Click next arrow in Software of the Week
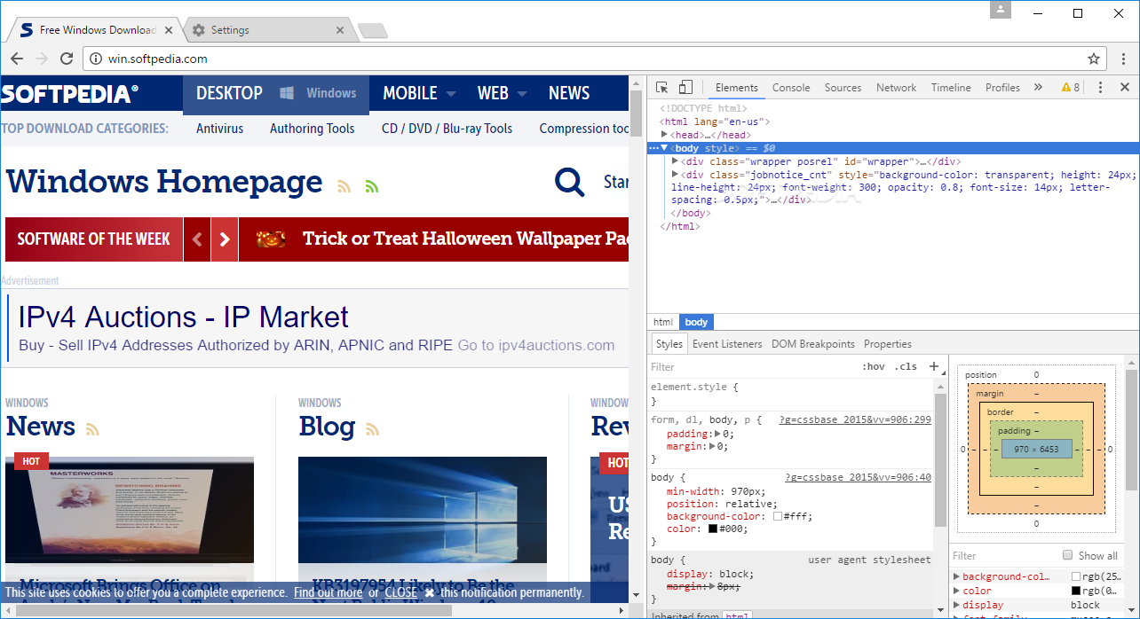This screenshot has width=1140, height=619. [225, 239]
